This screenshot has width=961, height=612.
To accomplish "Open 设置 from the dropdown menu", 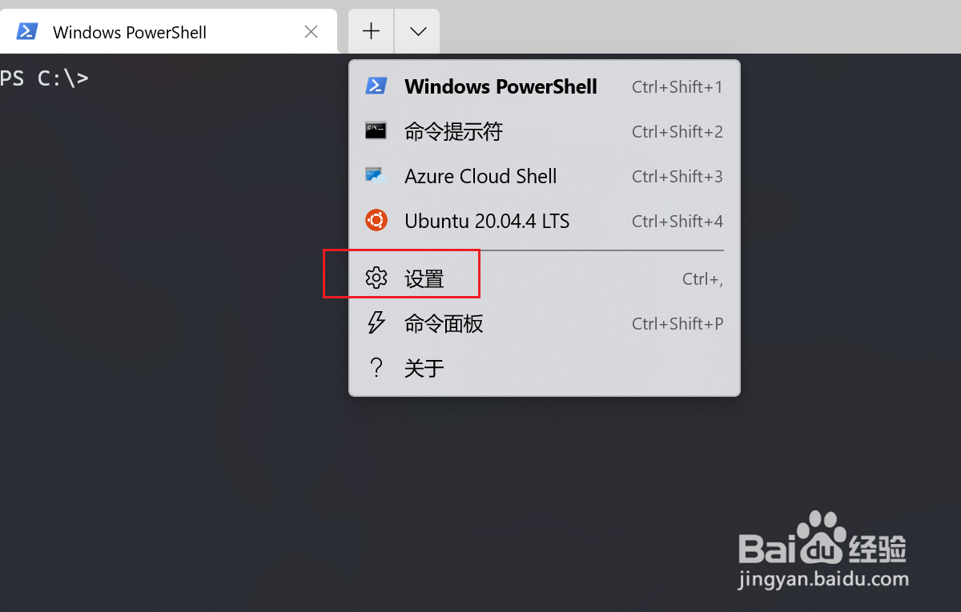I will pos(545,278).
